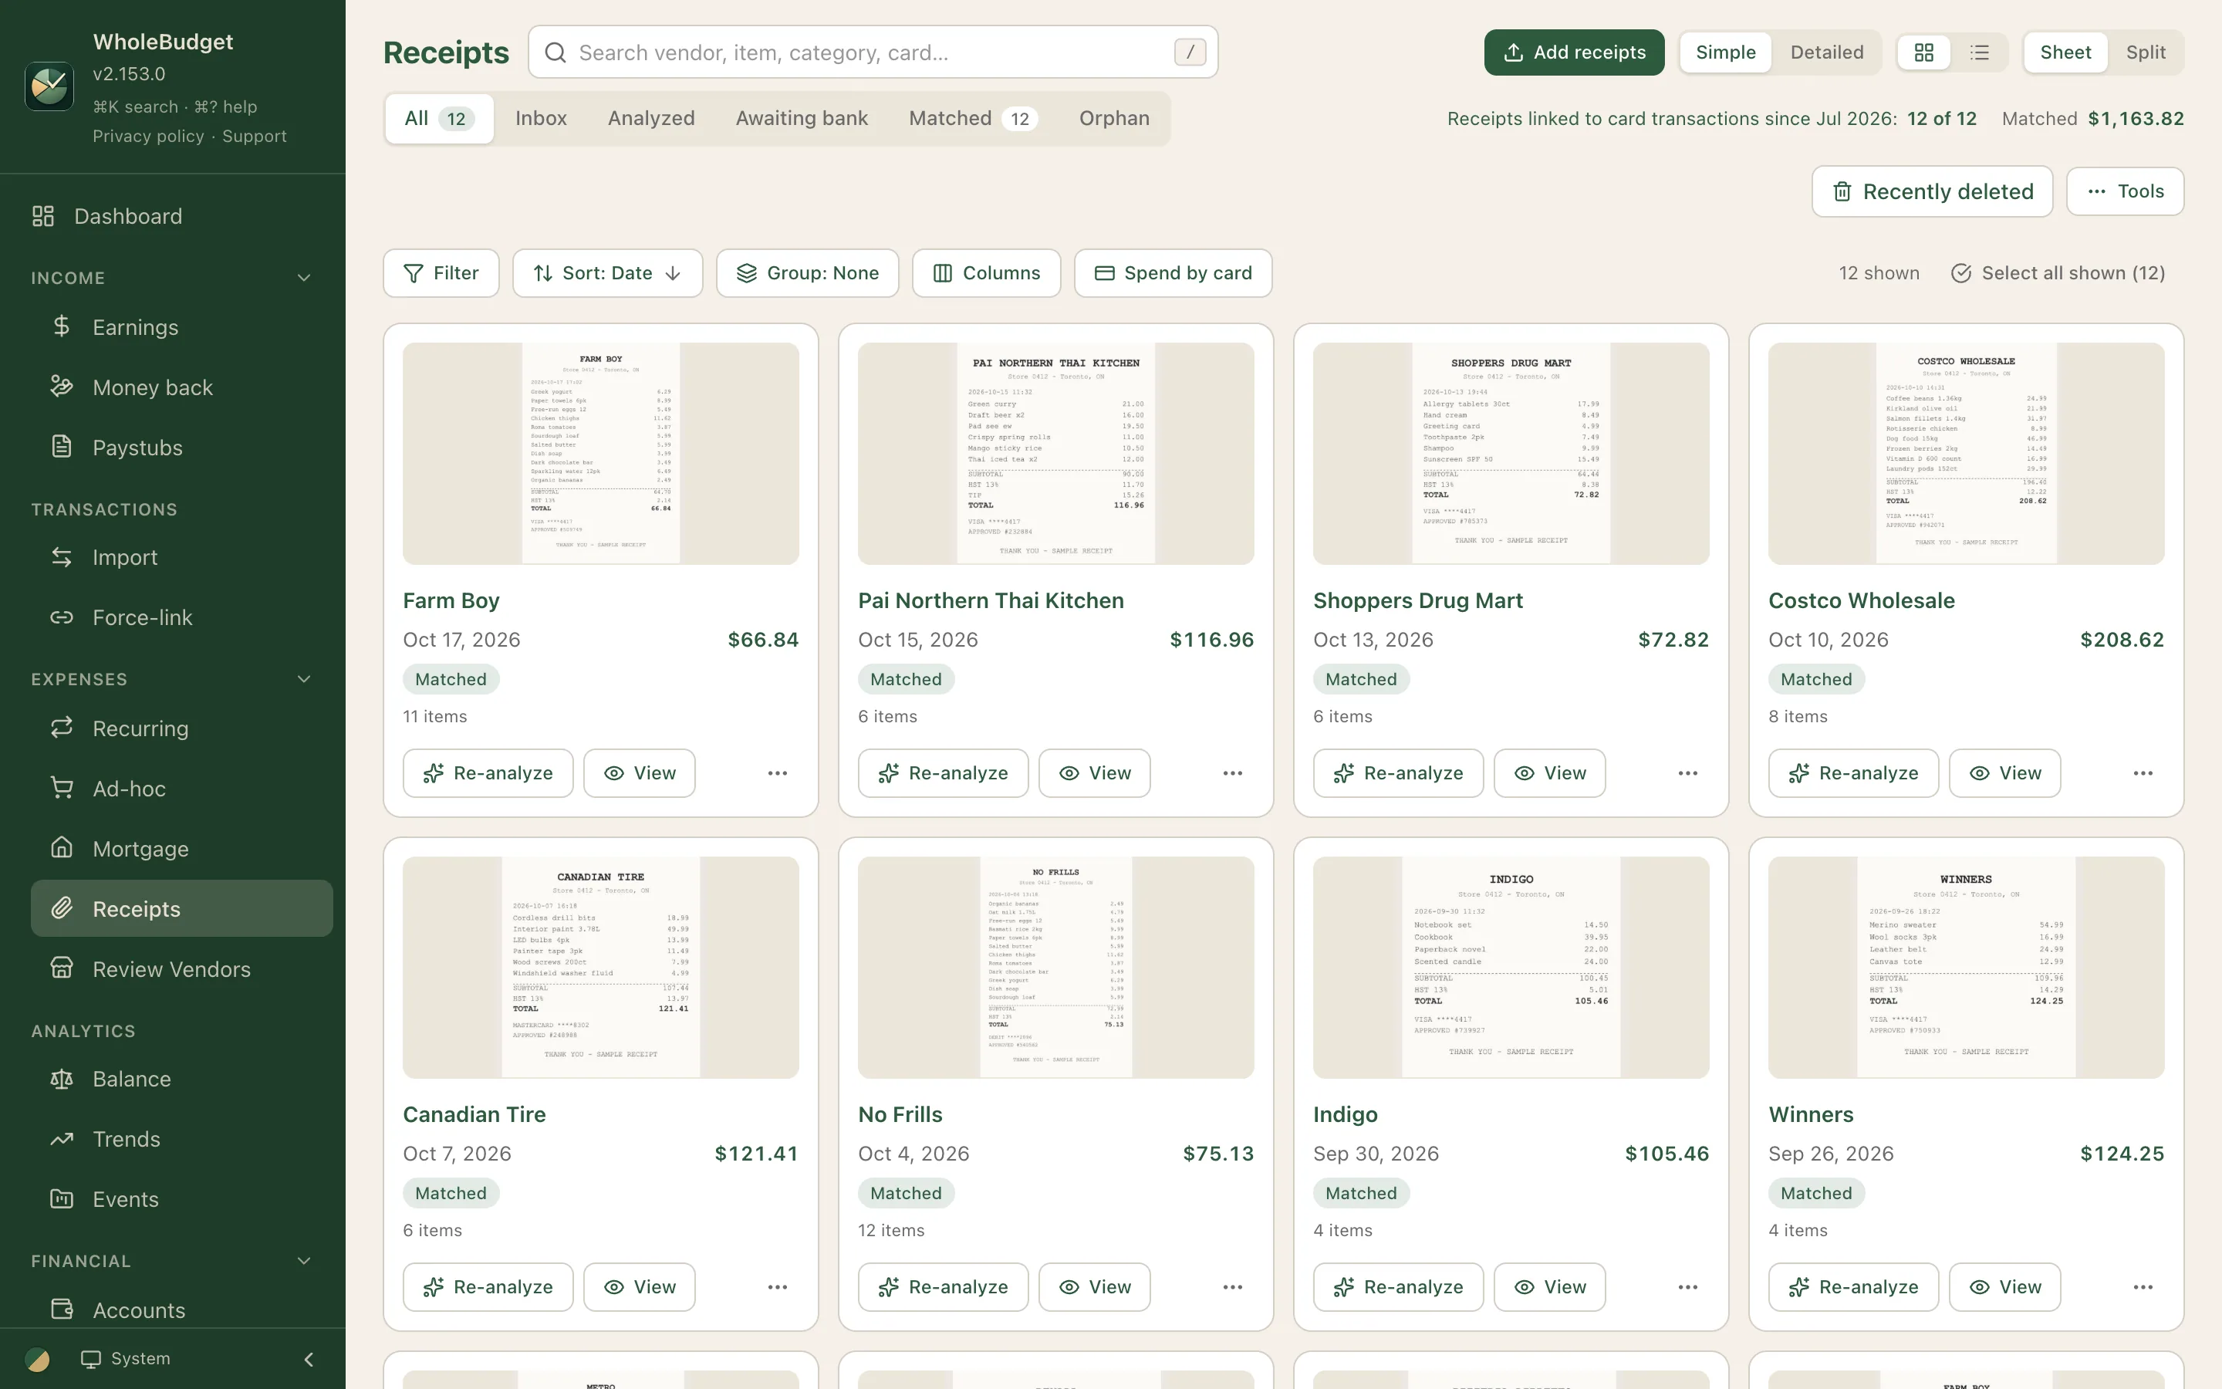This screenshot has height=1389, width=2222.
Task: View the No Frills receipt
Action: (1095, 1287)
